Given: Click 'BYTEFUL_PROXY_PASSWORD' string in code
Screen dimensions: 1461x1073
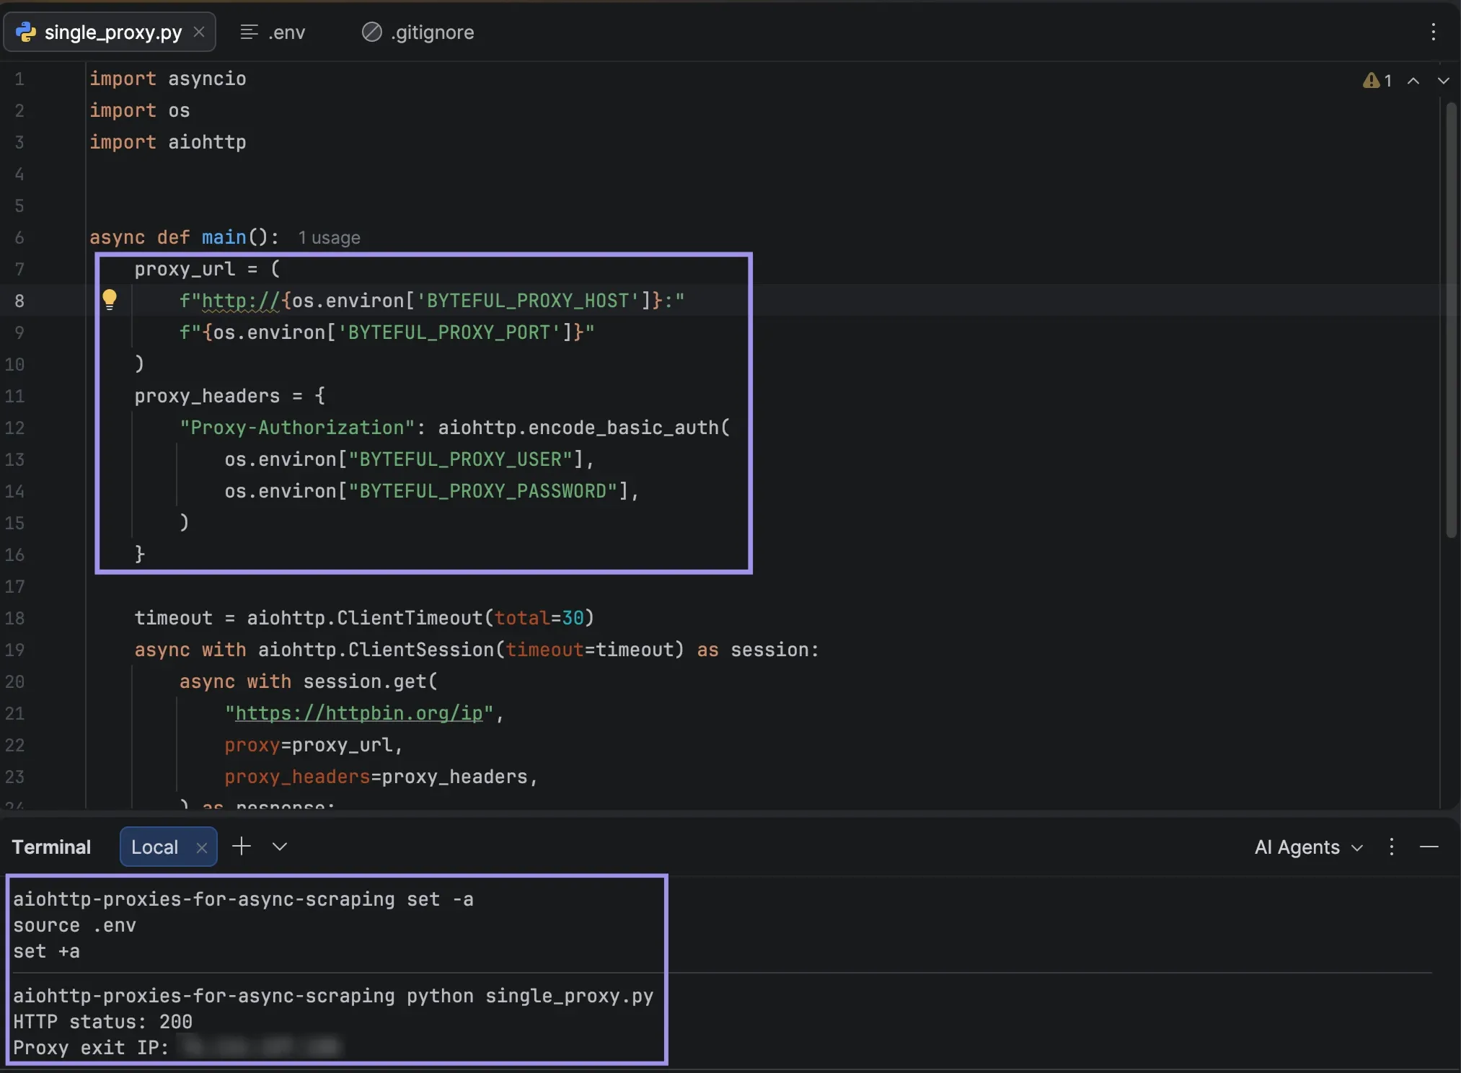Looking at the screenshot, I should [482, 491].
